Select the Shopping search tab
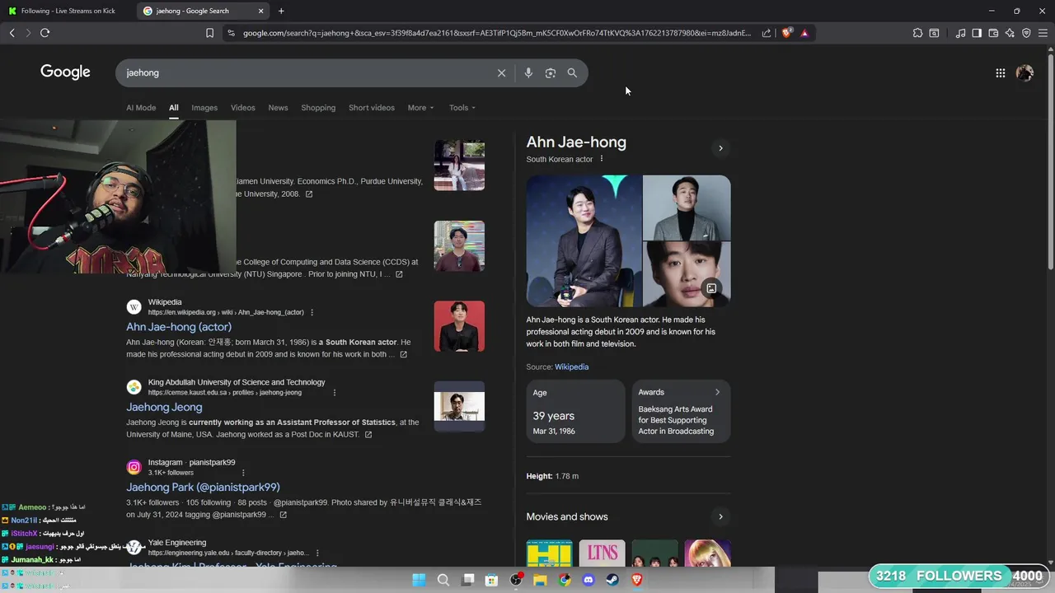1055x593 pixels. (318, 108)
